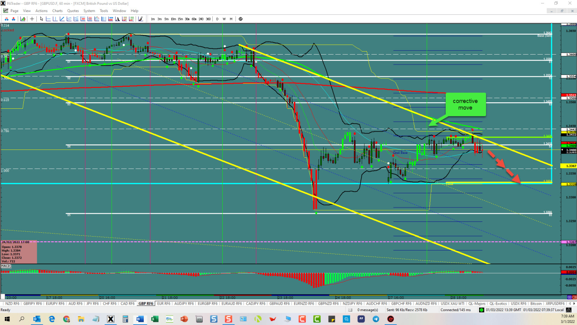Click the first blue-red arrows toolbar icon
Viewport: 577px width, 325px height.
(6, 19)
